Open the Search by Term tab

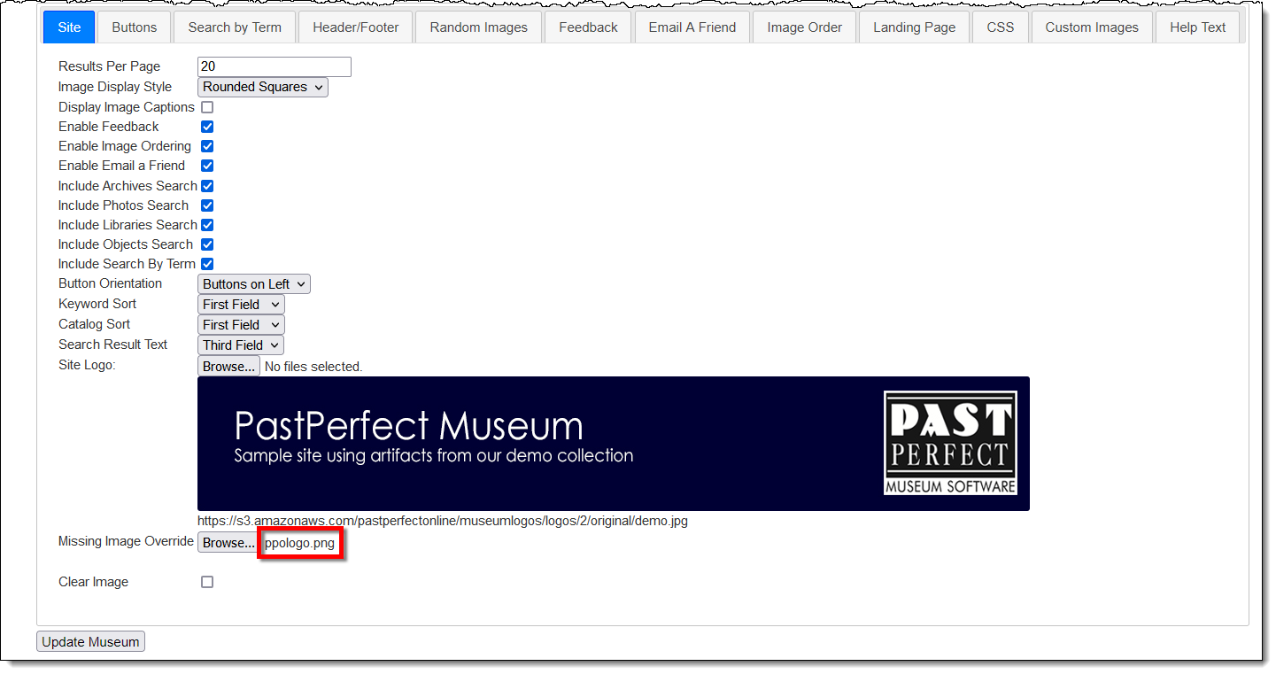point(235,27)
